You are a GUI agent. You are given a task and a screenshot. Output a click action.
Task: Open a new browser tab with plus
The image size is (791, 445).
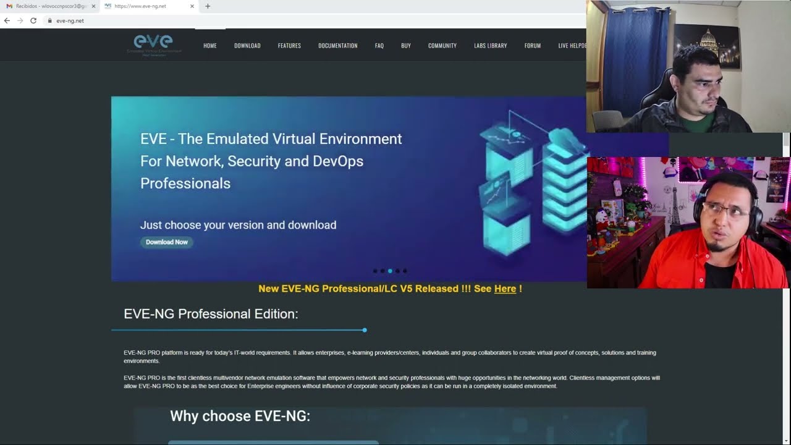tap(208, 6)
